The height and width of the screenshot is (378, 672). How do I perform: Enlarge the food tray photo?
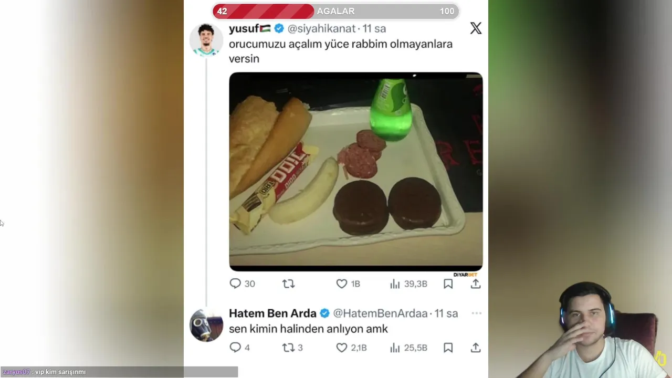point(356,172)
